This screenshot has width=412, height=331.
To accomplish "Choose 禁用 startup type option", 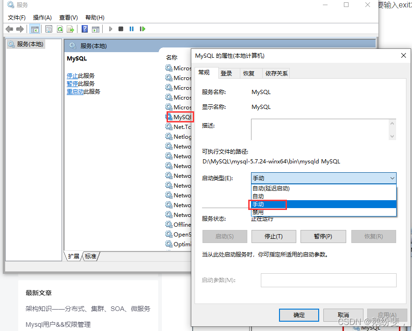I will 323,212.
